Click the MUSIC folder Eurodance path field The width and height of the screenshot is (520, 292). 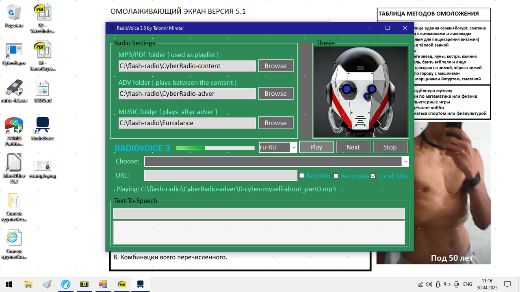187,123
